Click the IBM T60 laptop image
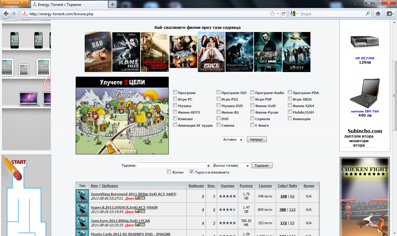The image size is (397, 236). click(364, 93)
